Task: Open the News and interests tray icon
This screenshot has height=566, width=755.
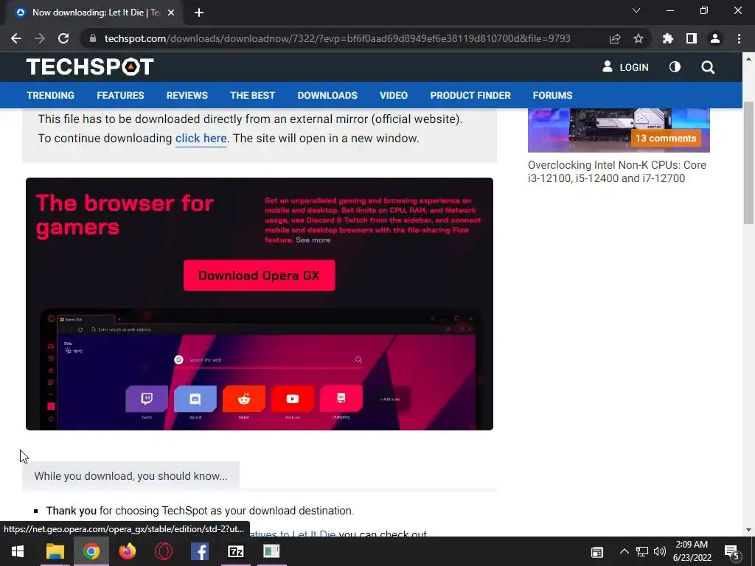Action: 597,552
